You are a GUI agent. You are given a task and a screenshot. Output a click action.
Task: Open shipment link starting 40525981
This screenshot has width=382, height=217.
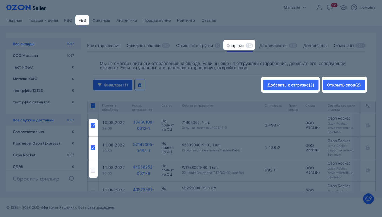click(x=143, y=189)
